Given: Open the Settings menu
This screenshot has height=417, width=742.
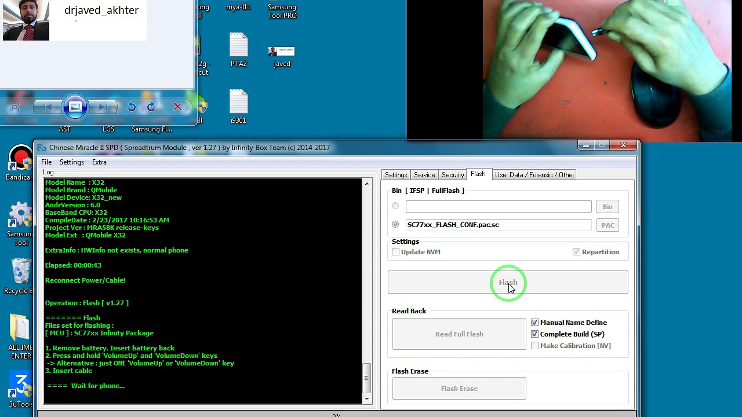Looking at the screenshot, I should (x=72, y=162).
